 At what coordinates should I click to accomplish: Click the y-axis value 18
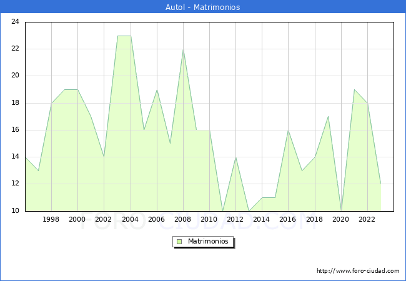coord(16,103)
